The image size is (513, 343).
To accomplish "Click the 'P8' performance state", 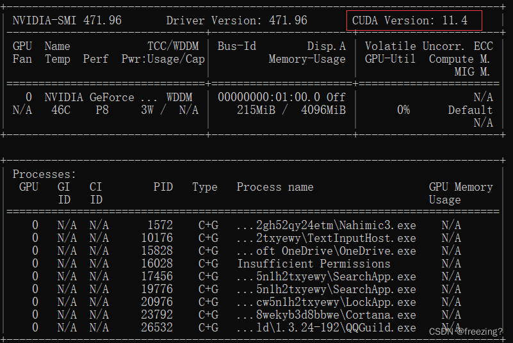I will [x=102, y=110].
